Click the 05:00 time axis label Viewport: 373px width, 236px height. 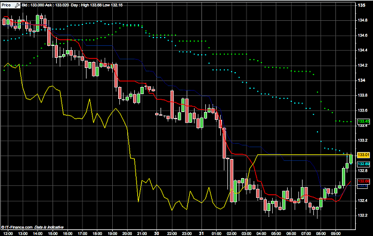pos(276,234)
